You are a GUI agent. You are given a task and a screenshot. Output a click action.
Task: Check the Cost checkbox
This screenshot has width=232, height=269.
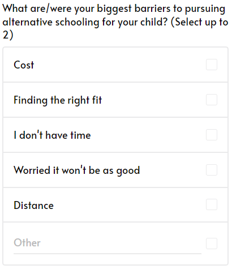[x=212, y=65]
